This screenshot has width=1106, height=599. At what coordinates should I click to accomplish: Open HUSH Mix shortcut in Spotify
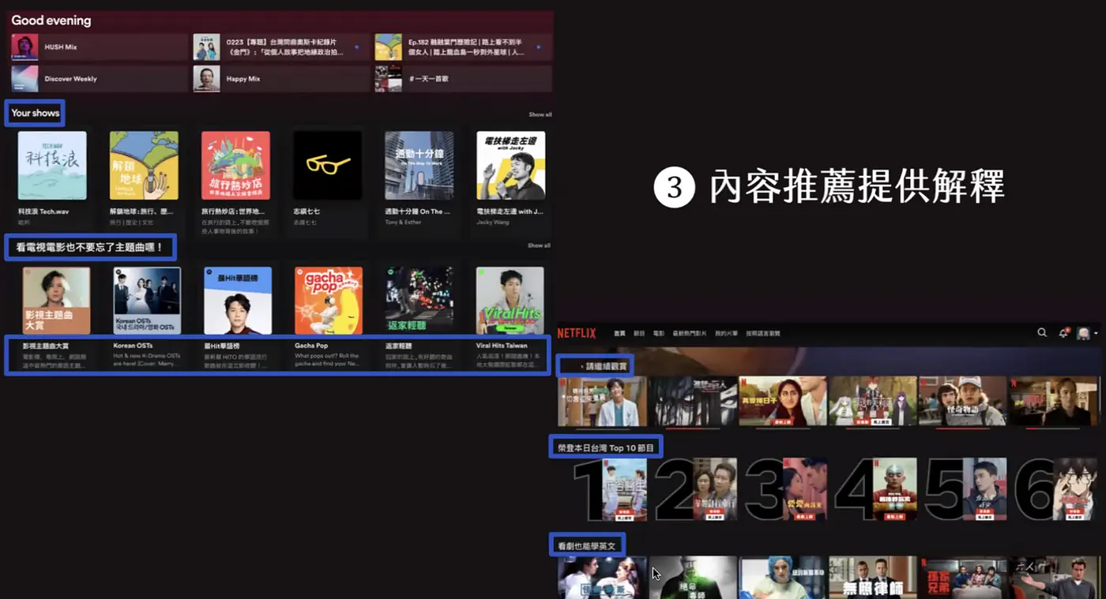(x=99, y=47)
